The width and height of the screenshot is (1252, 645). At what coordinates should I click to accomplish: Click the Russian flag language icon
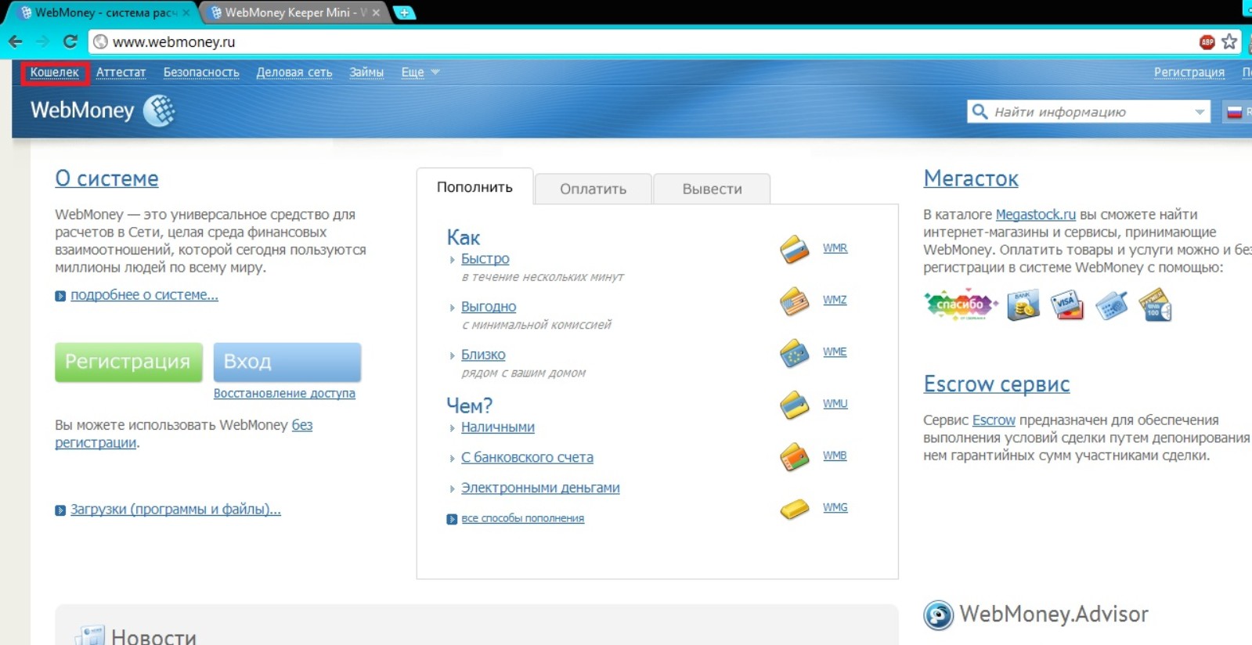pyautogui.click(x=1234, y=112)
